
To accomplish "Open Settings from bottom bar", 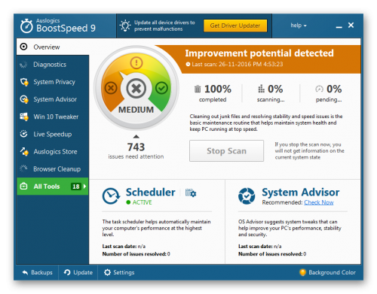I will click(x=119, y=272).
